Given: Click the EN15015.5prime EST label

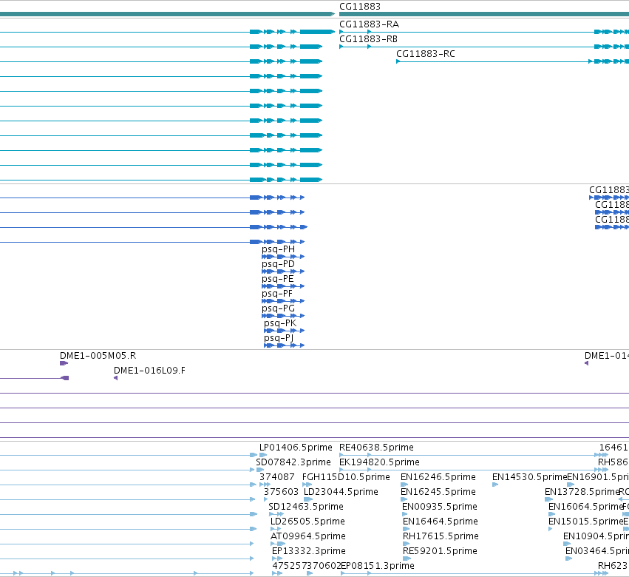Looking at the screenshot, I should [585, 522].
